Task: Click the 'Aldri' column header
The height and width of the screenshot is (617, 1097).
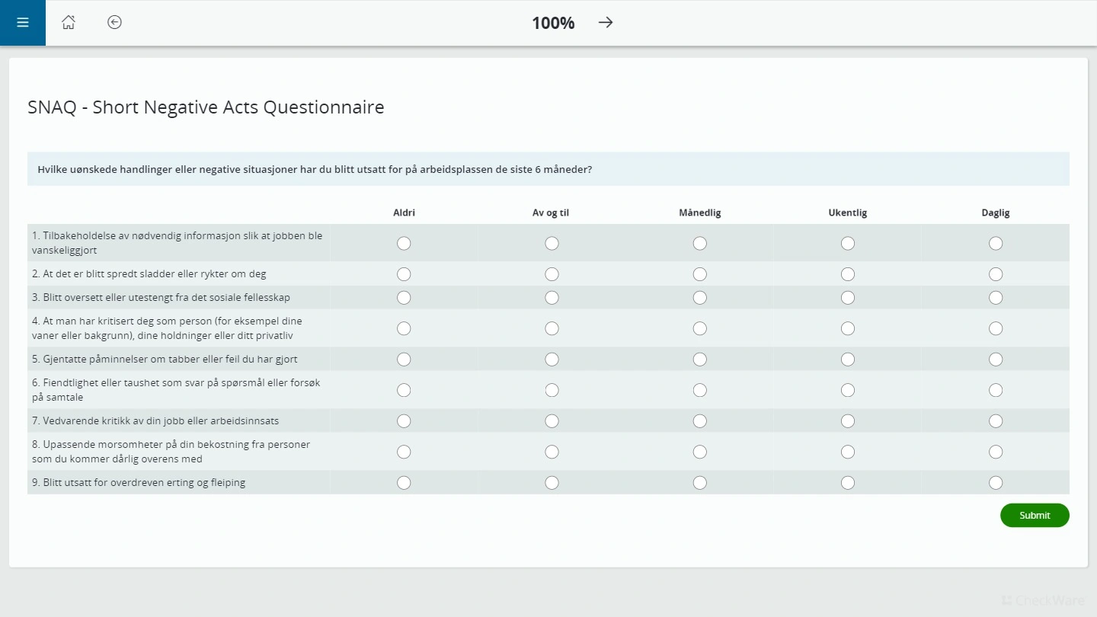Action: coord(404,213)
